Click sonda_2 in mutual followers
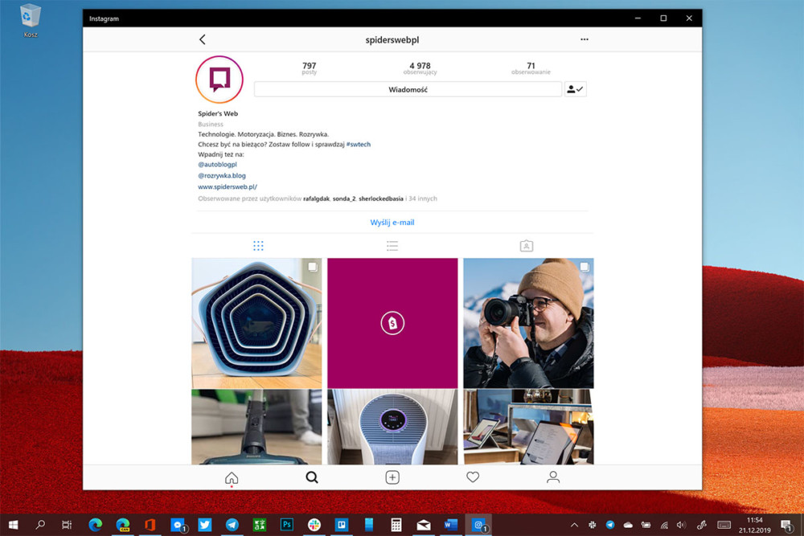Screen dimensions: 804x536 pos(344,198)
